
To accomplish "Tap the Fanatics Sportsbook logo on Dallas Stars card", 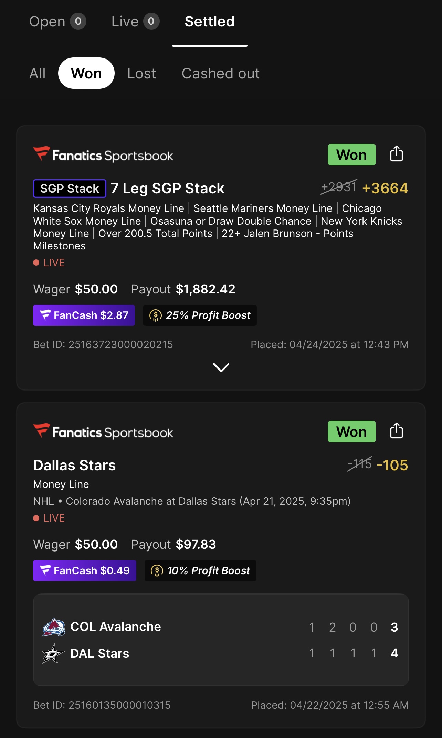I will click(103, 432).
